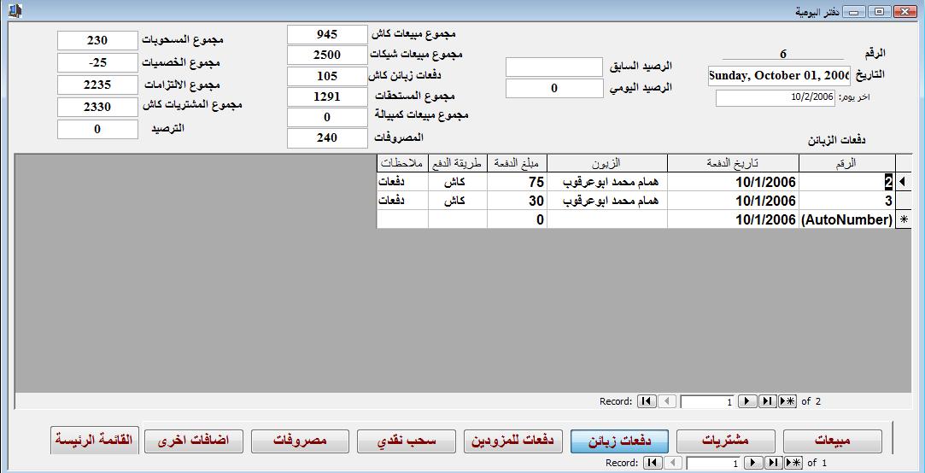Select the الرصيد السابق empty field
Image resolution: width=925 pixels, height=473 pixels.
coord(554,67)
